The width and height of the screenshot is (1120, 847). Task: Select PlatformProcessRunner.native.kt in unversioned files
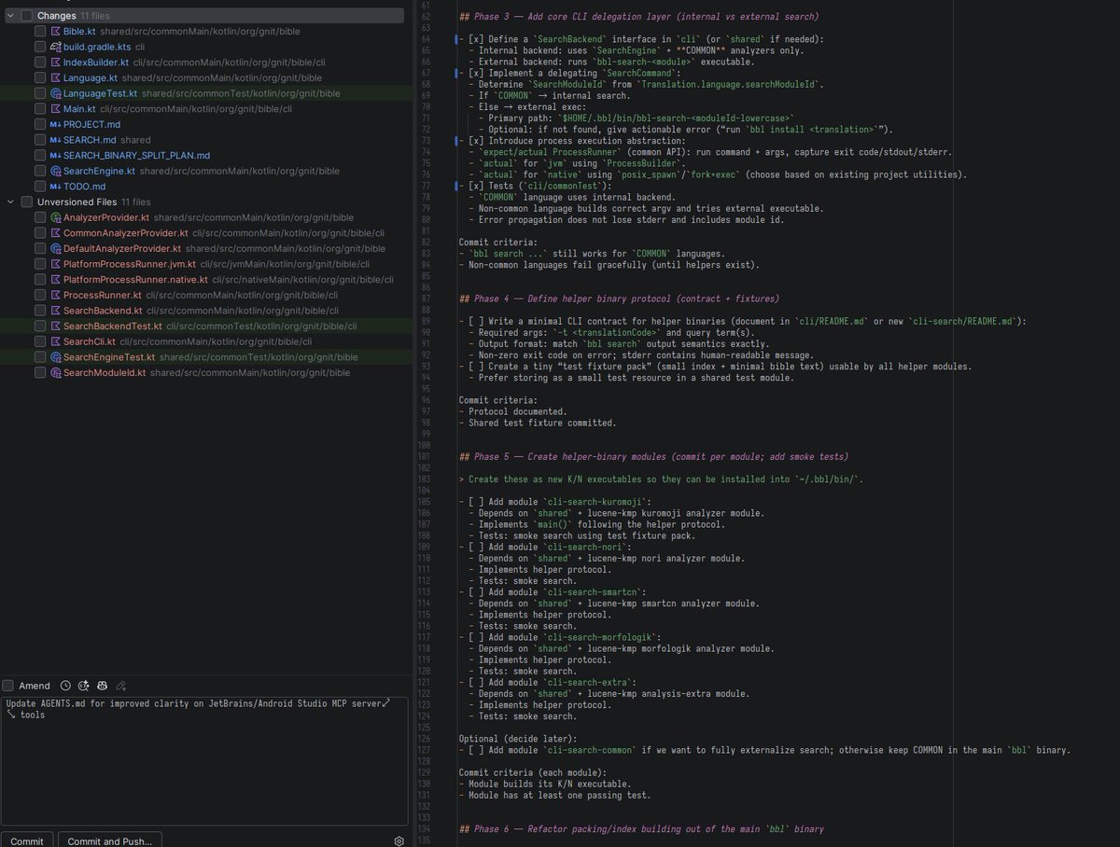click(x=135, y=280)
